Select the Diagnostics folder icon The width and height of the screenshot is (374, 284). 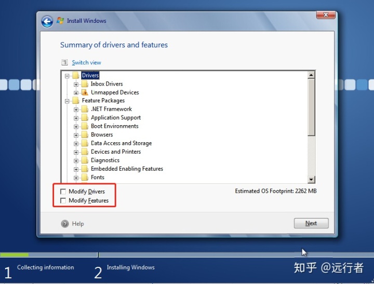85,160
